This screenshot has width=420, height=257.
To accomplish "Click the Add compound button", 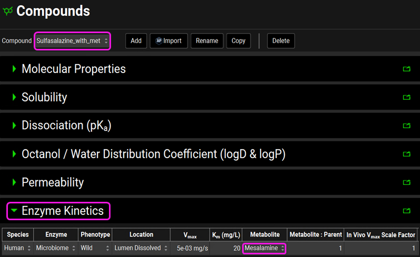I will (136, 41).
